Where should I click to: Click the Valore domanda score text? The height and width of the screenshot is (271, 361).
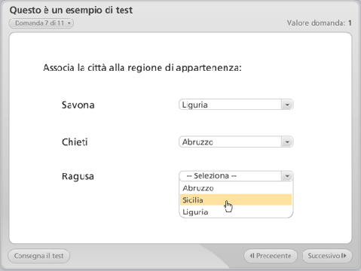click(320, 23)
